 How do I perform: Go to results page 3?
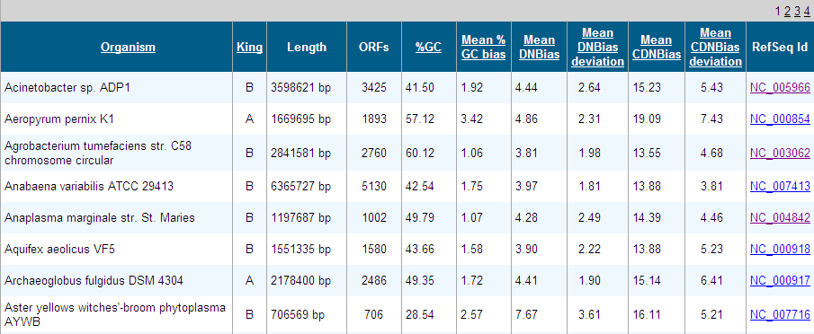click(x=798, y=11)
